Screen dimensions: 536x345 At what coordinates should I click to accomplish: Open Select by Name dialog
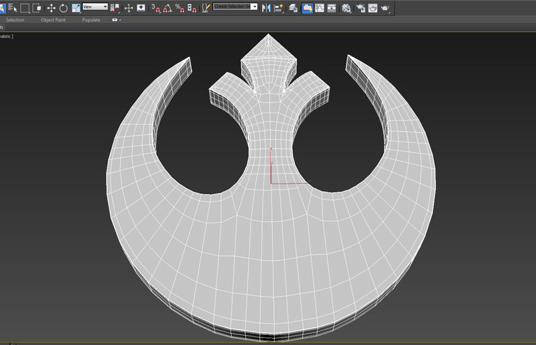coord(11,8)
